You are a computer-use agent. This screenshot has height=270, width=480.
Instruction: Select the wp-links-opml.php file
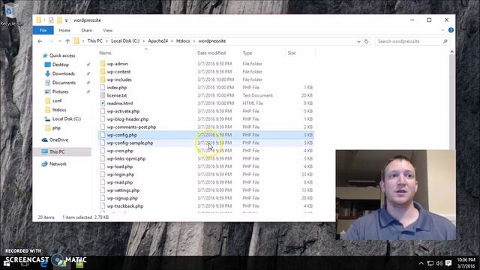pyautogui.click(x=126, y=158)
